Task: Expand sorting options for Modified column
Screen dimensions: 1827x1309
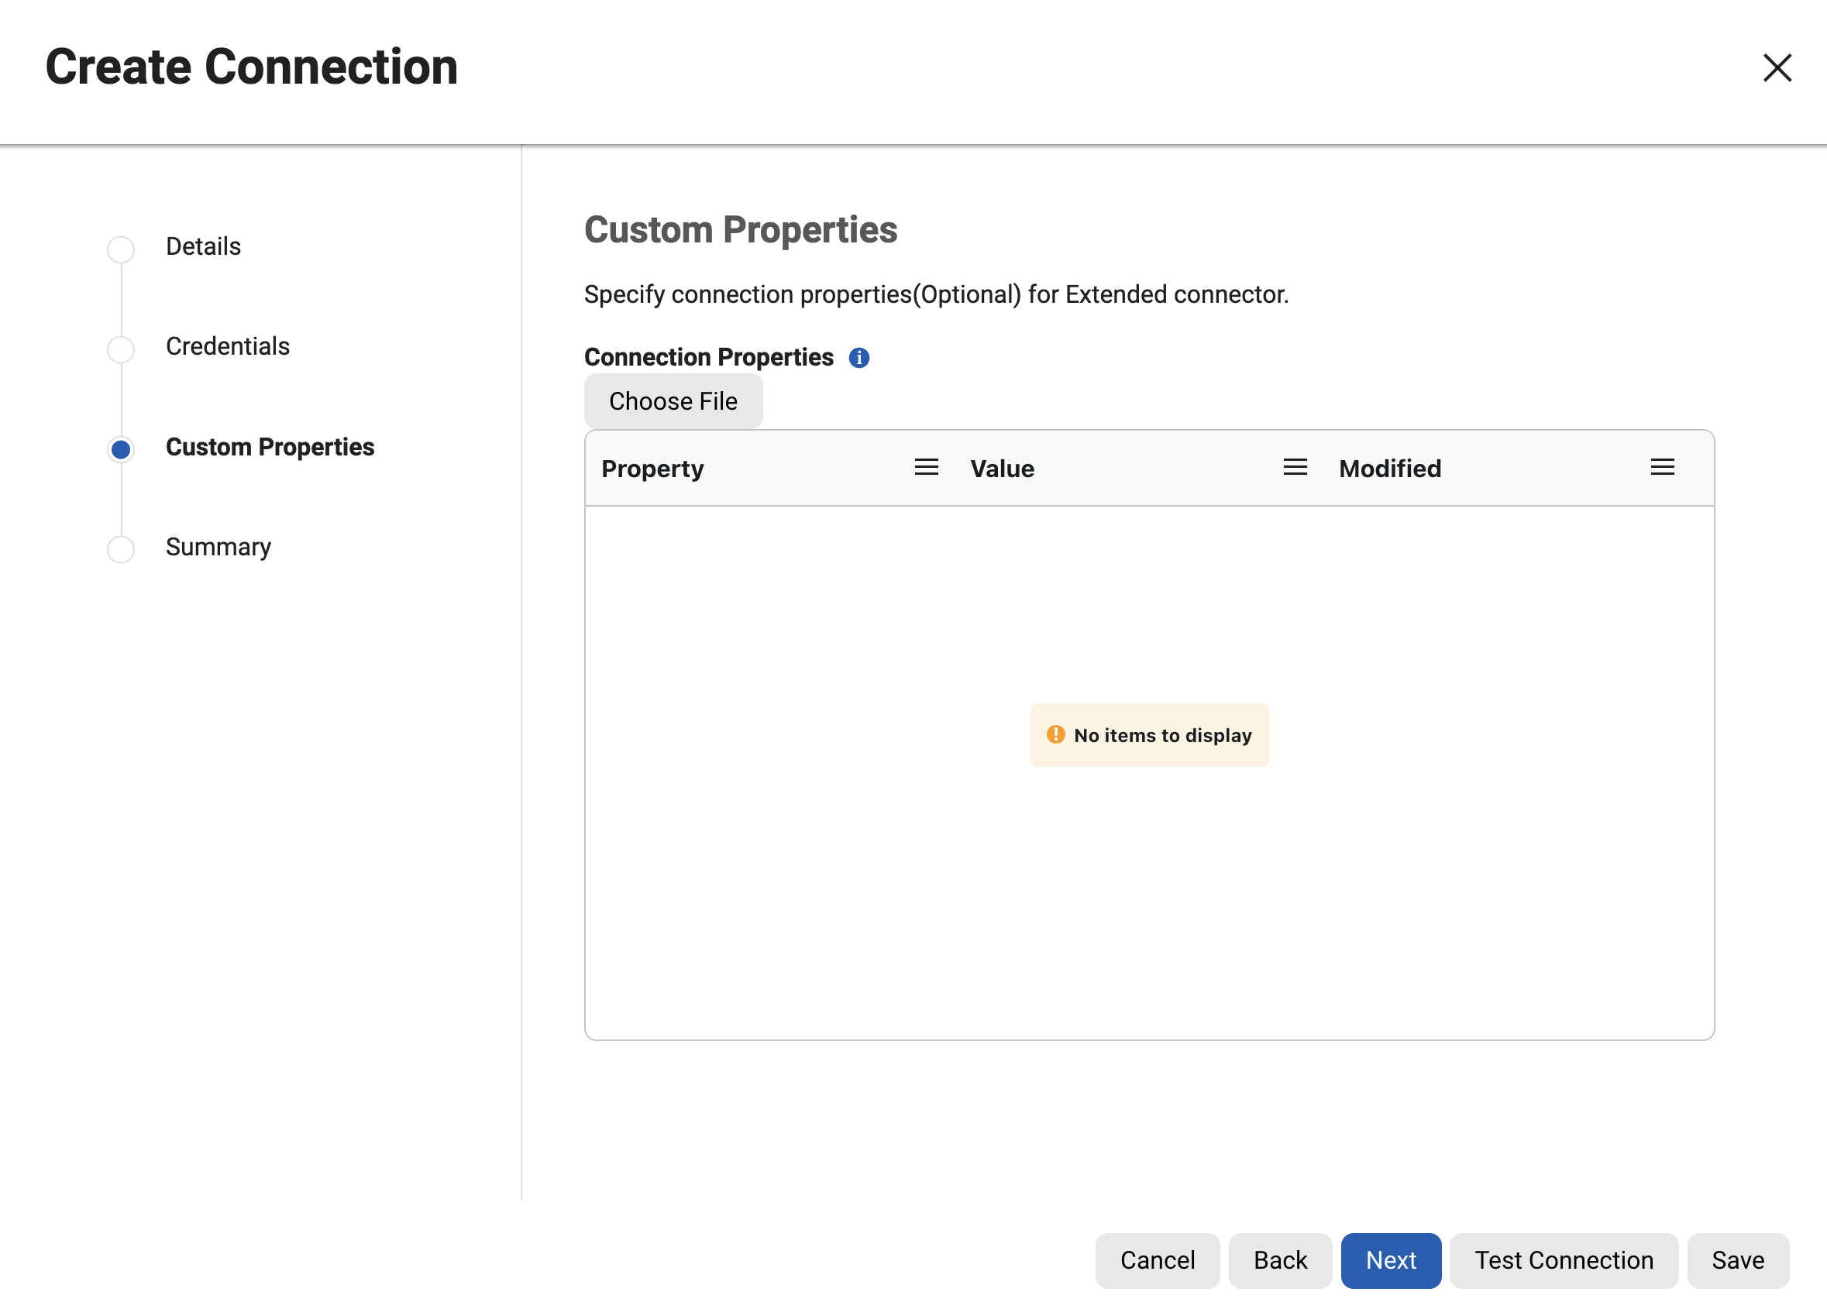Action: click(1662, 467)
